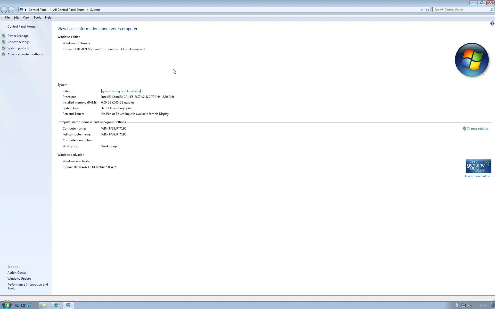
Task: Open the Tools menu
Action: point(37,18)
